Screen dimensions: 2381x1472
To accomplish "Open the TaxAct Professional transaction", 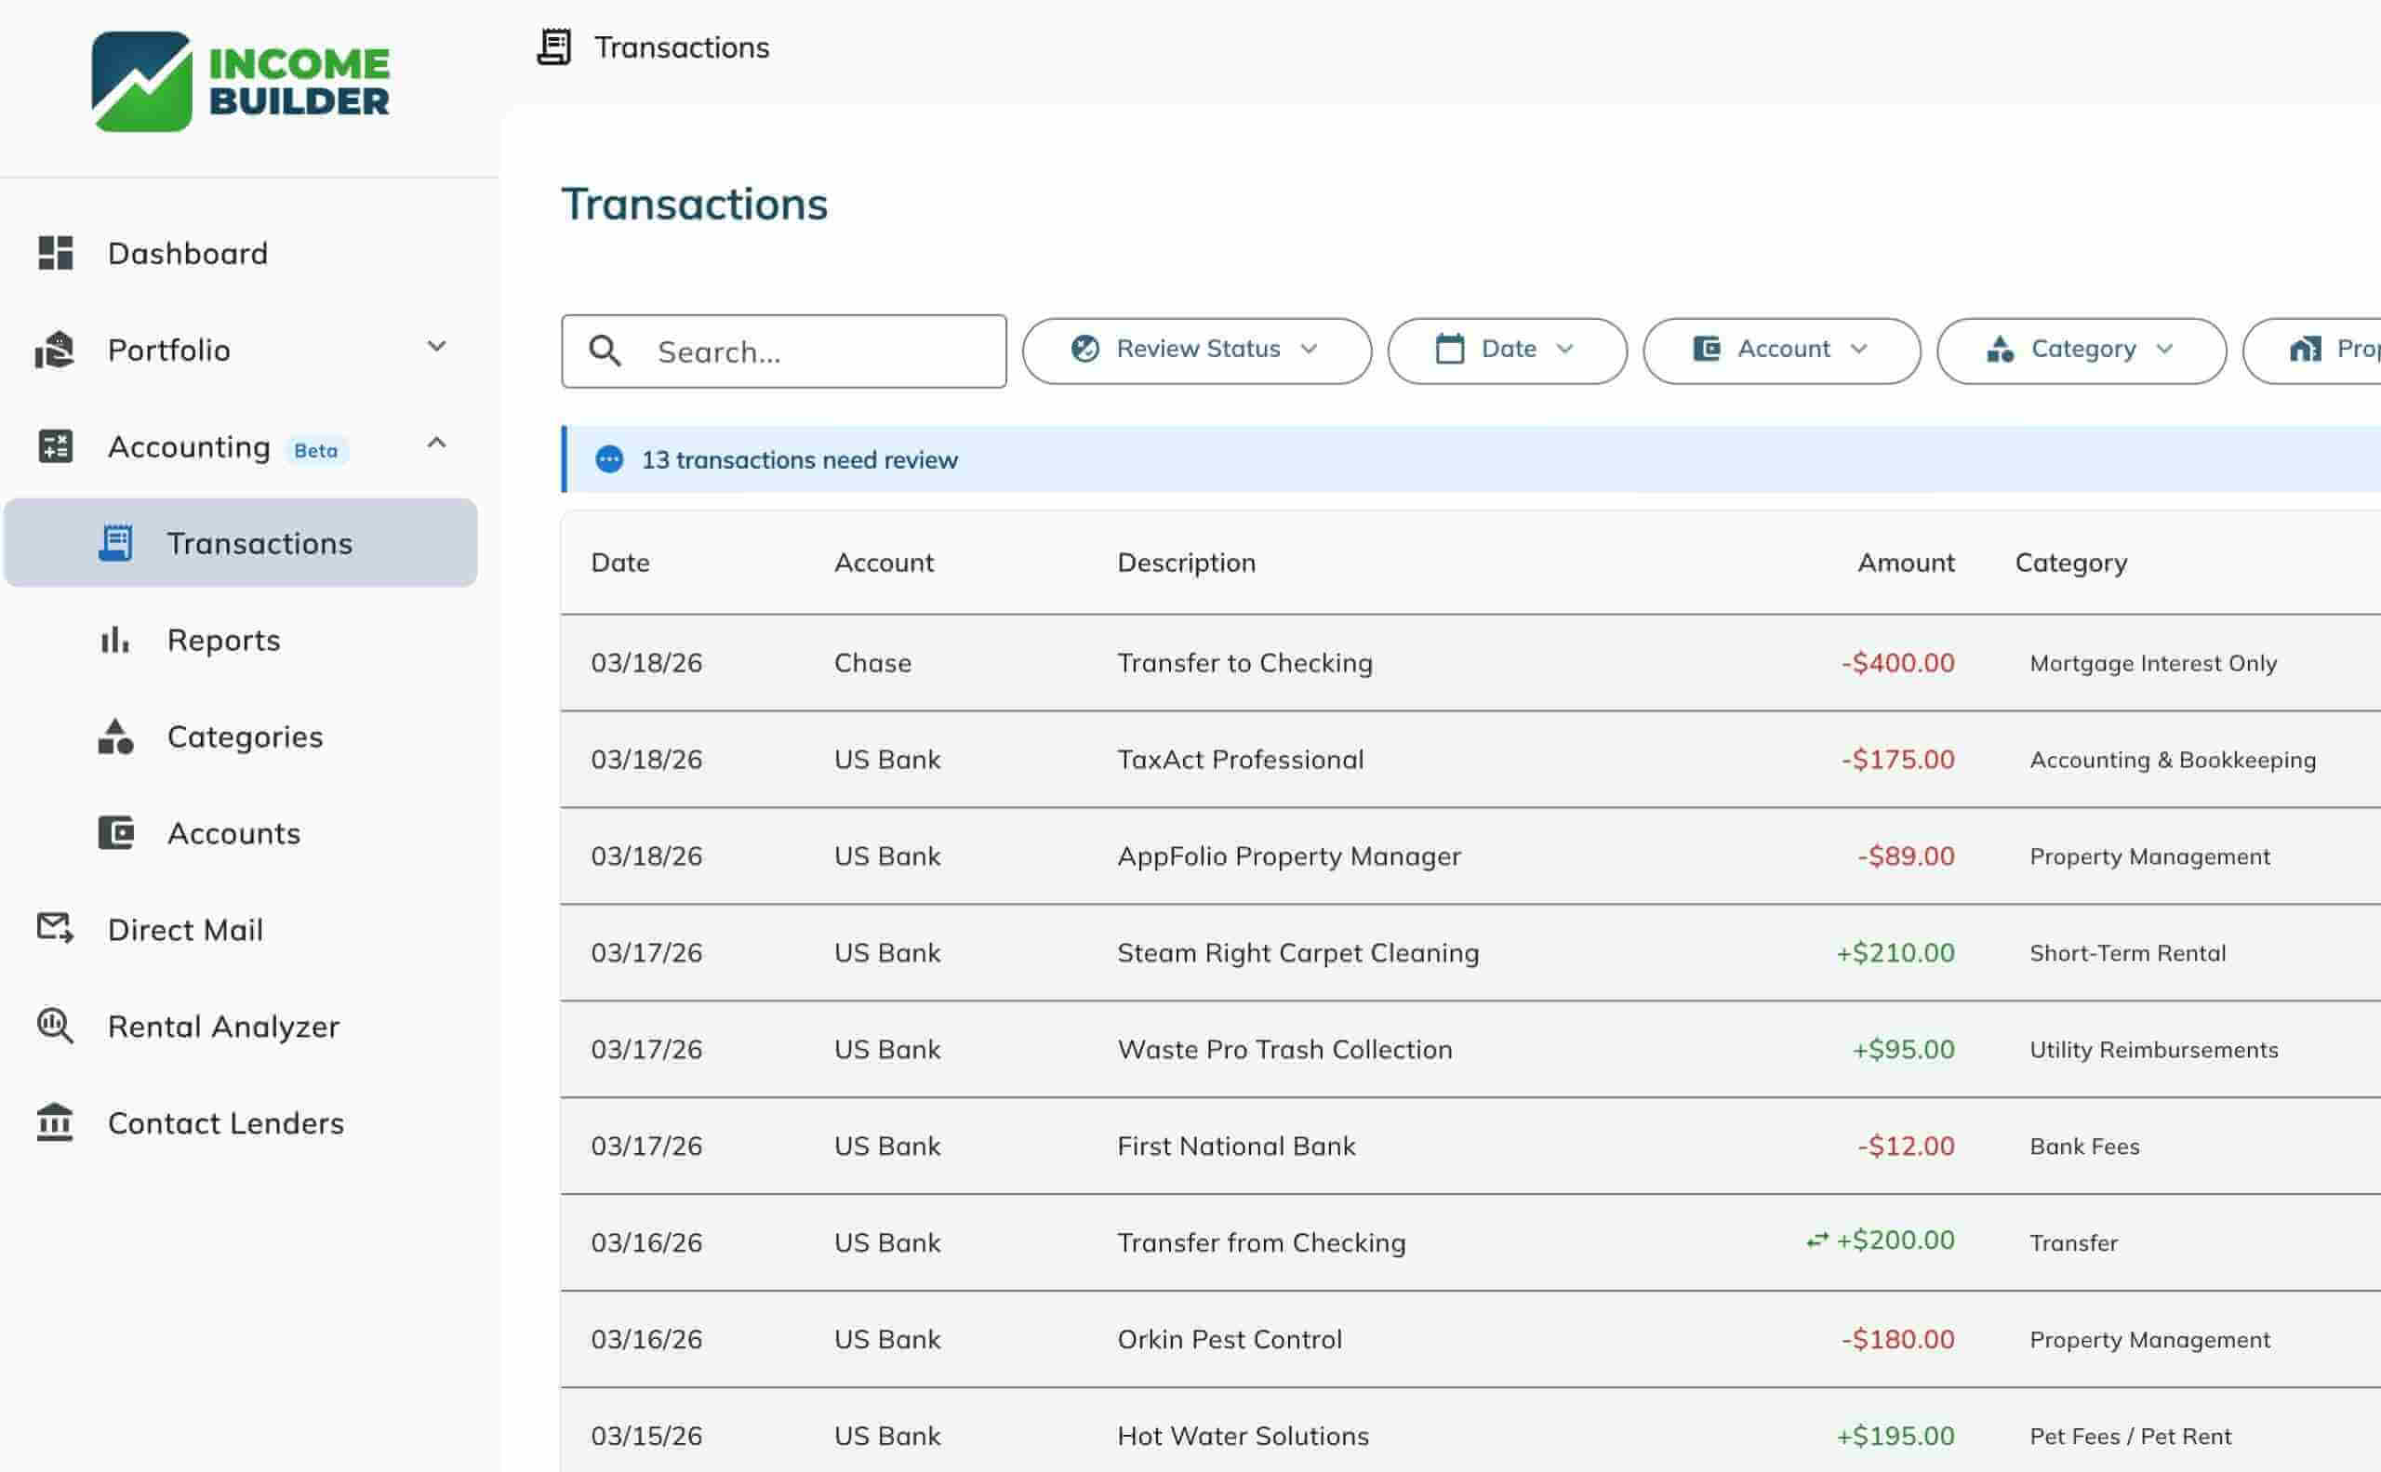I will point(1470,760).
